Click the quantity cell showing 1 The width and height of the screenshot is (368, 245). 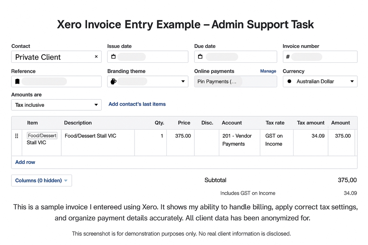click(x=161, y=136)
